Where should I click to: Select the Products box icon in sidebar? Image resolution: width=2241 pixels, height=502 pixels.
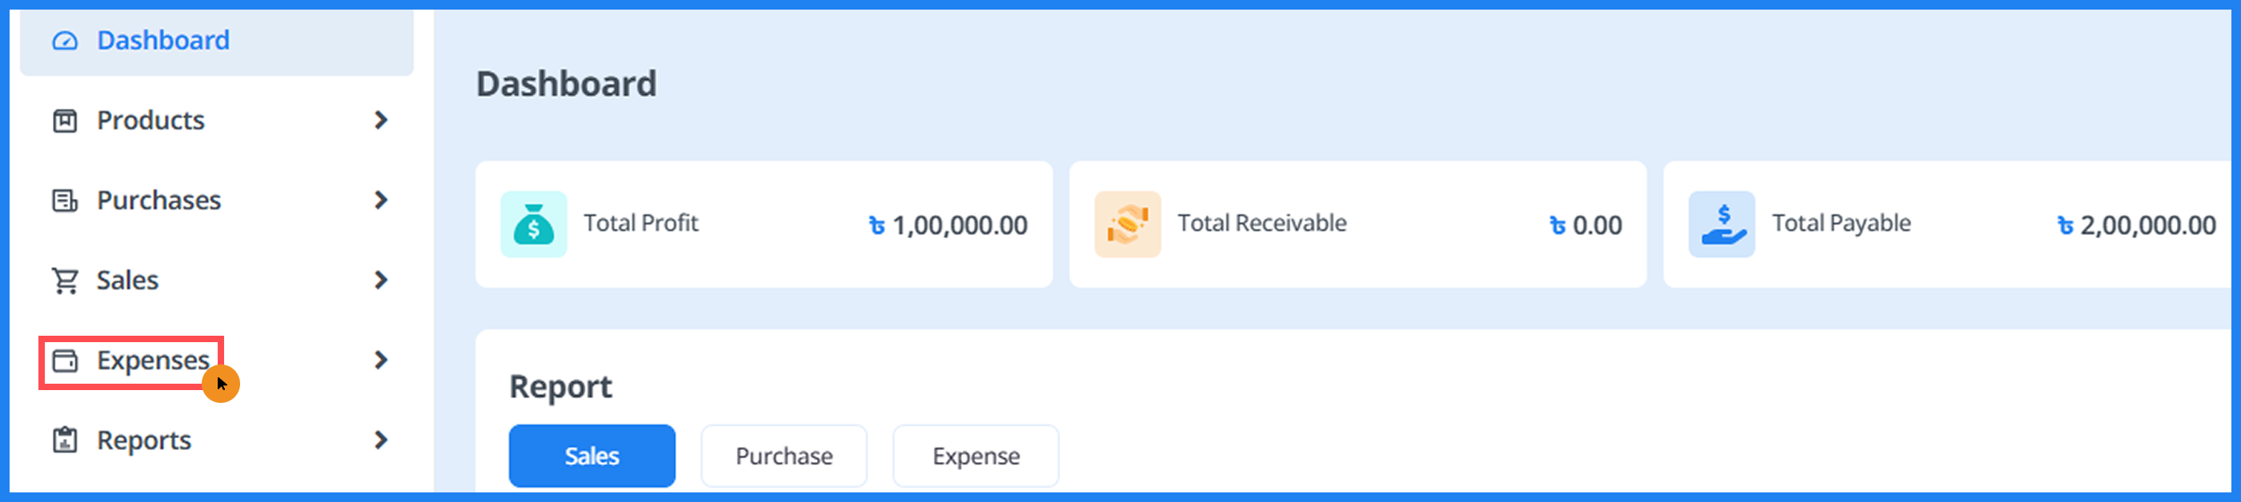[64, 120]
